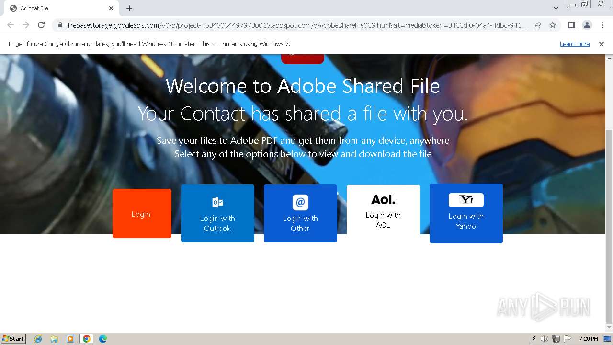Screen dimensions: 613x345
Task: Open Microsoft Edge from taskbar
Action: point(103,339)
